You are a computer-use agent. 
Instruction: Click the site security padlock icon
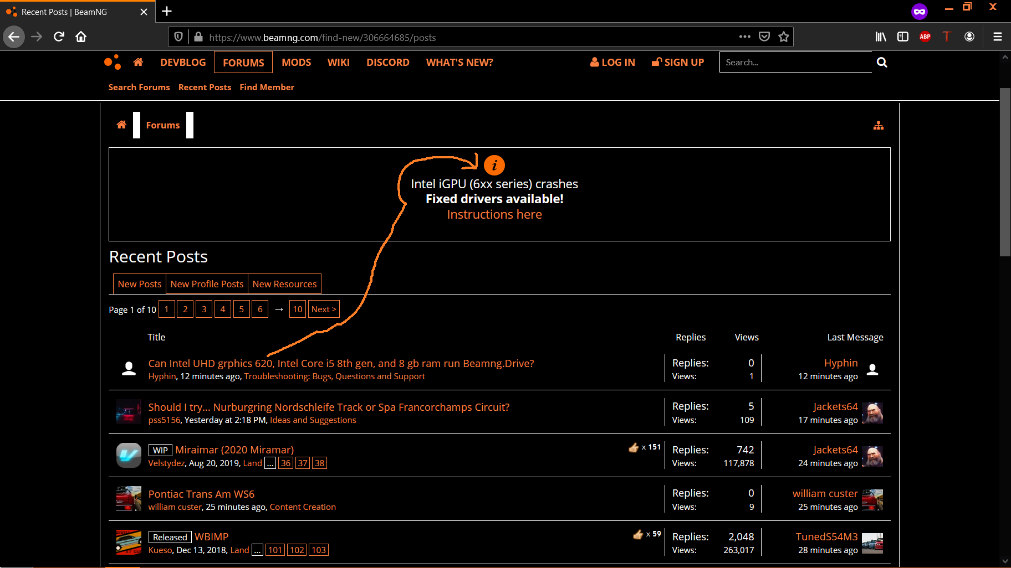[198, 37]
